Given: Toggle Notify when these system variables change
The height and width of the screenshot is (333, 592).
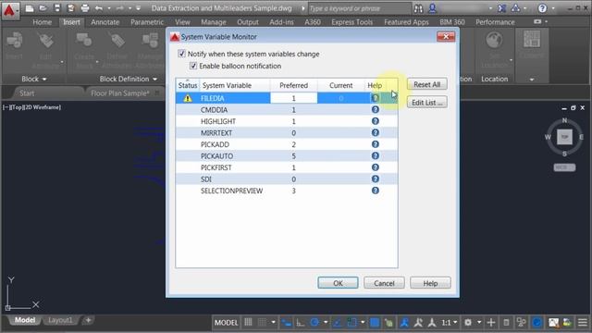Looking at the screenshot, I should pos(181,54).
